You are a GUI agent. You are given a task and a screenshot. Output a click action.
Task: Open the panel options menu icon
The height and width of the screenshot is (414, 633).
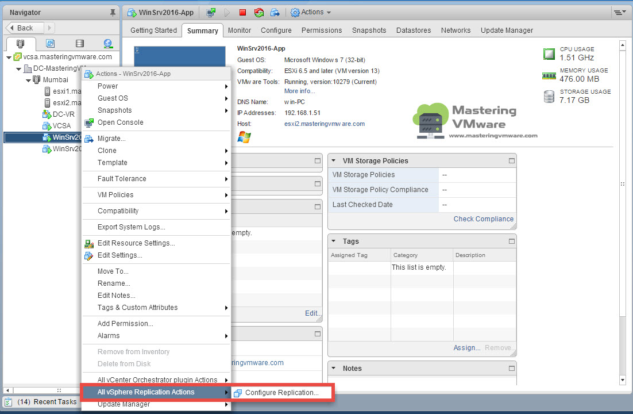coord(620,13)
